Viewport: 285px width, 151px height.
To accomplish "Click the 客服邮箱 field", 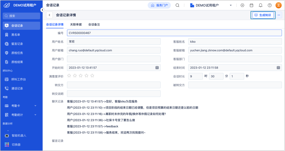I will tap(235, 50).
